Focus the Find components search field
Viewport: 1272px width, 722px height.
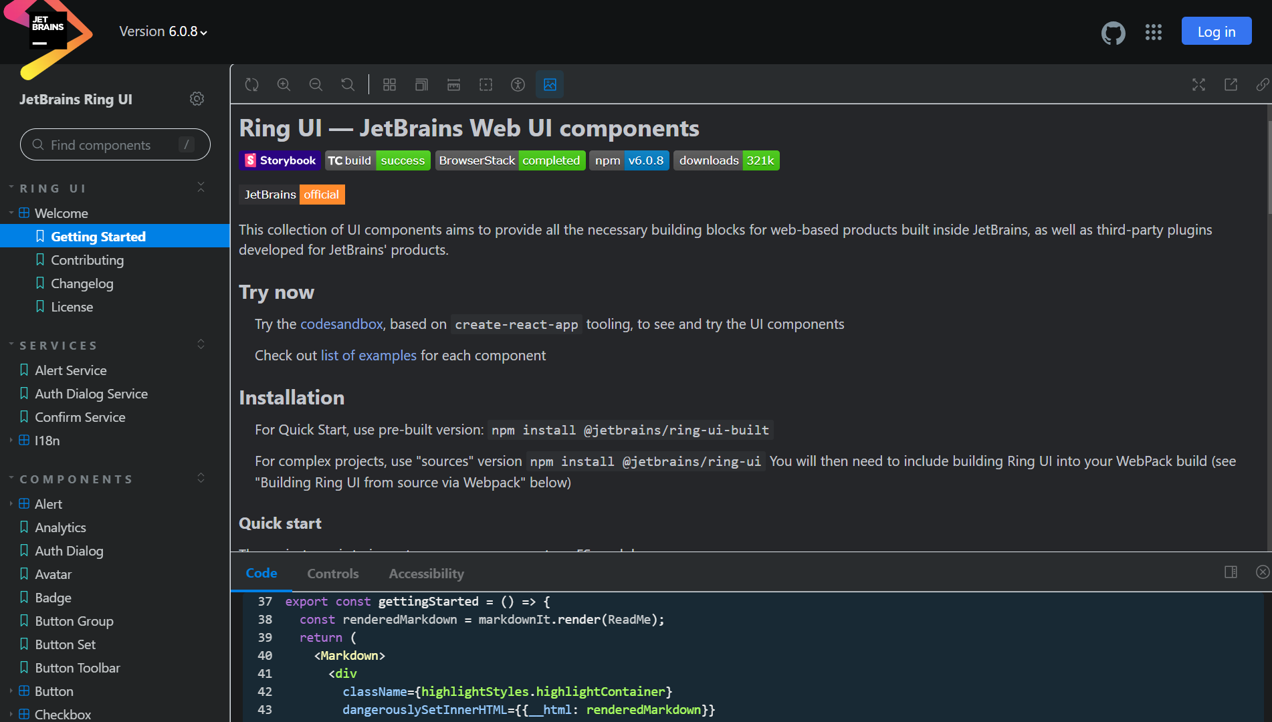pos(115,144)
